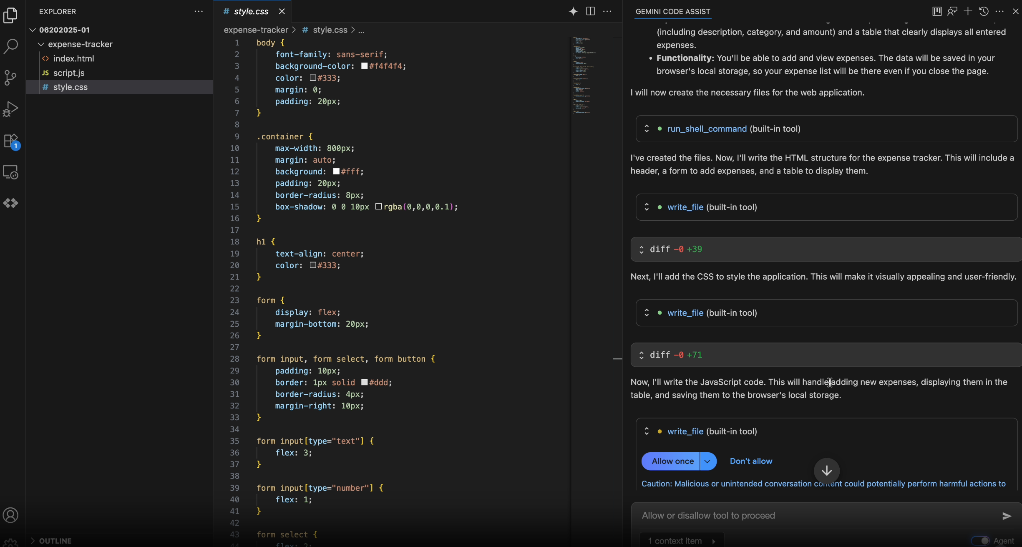
Task: Open the Remote Explorer view
Action: tap(11, 172)
